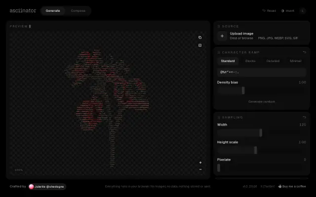Click the "Drop or browse" text

click(241, 38)
